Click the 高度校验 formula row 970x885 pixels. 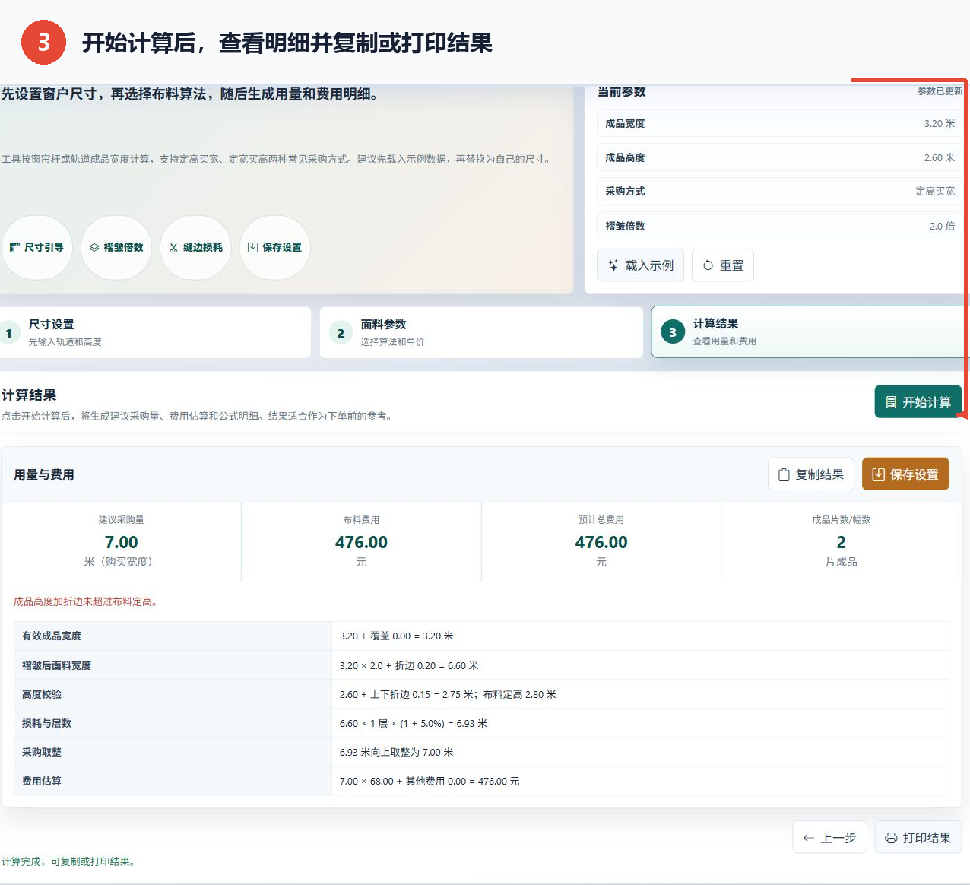click(481, 694)
